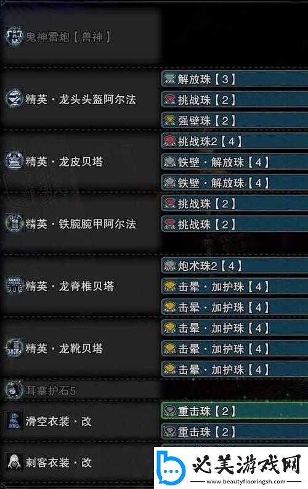Click the 强壁珠【2】 decoration slot

click(x=235, y=120)
